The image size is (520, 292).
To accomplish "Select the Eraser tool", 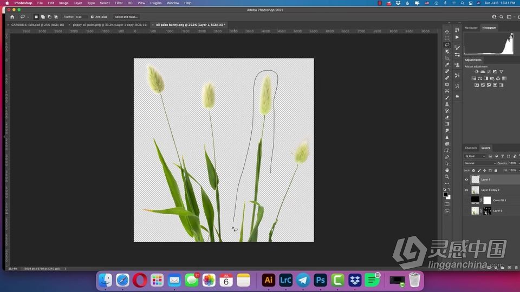I will click(447, 117).
